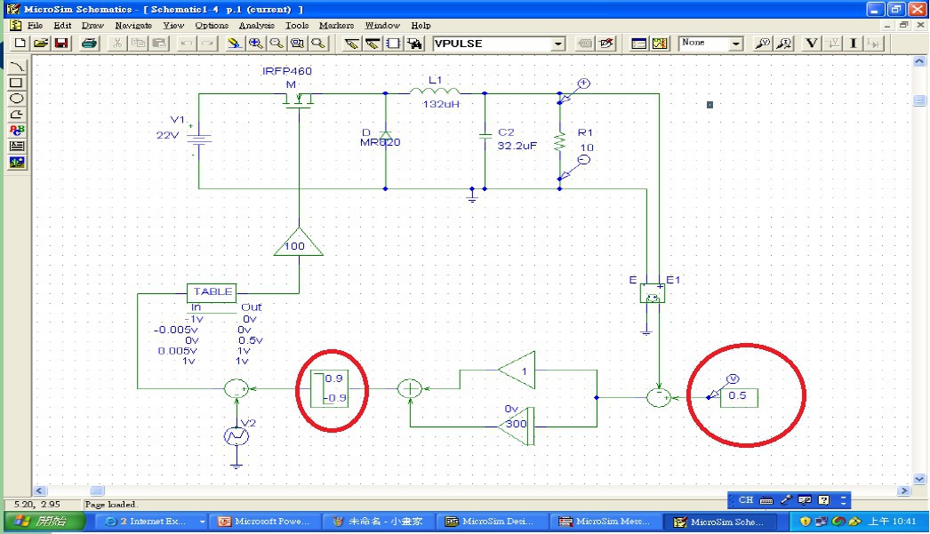Open the None marker color dropdown

736,44
